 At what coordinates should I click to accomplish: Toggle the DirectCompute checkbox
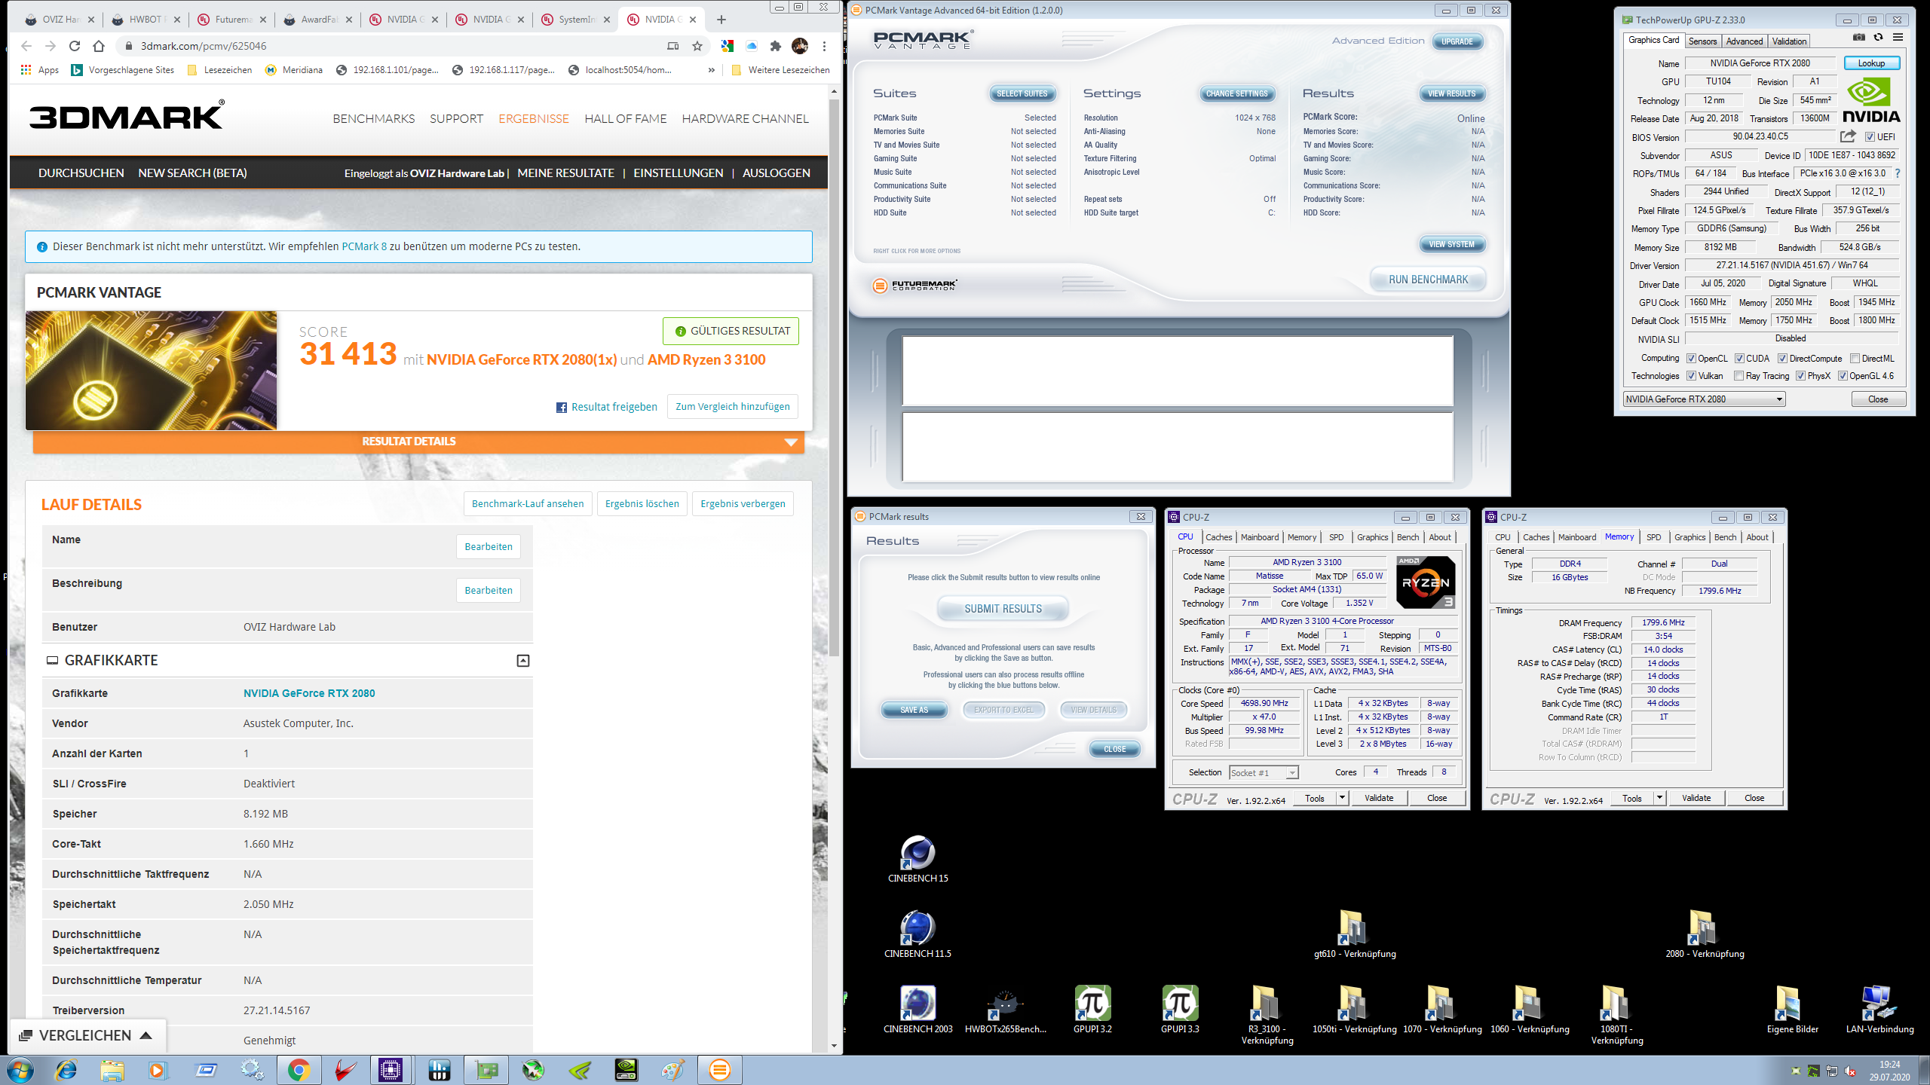[1783, 359]
